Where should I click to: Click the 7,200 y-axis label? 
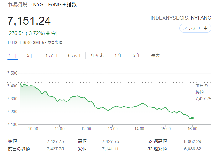click(x=12, y=112)
